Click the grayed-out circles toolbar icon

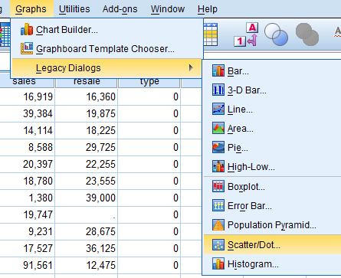(x=307, y=34)
